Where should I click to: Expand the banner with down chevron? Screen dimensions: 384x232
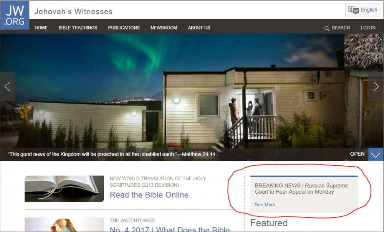click(x=376, y=154)
